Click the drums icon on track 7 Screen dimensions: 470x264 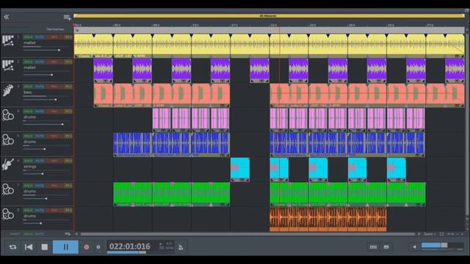[8, 189]
